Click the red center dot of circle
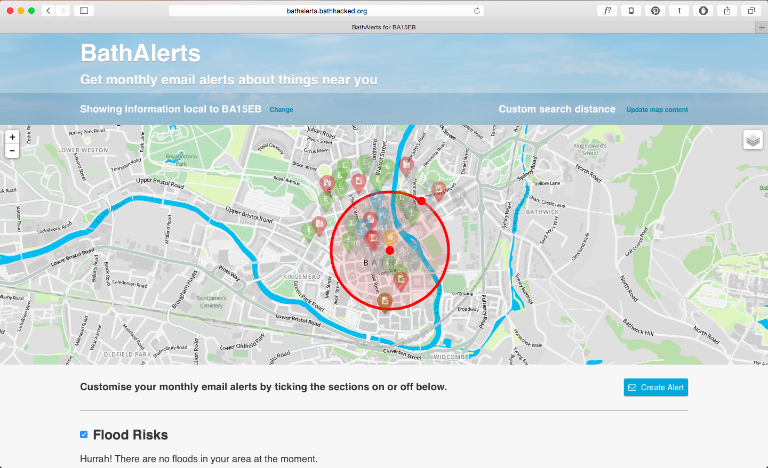This screenshot has height=468, width=768. click(x=390, y=251)
